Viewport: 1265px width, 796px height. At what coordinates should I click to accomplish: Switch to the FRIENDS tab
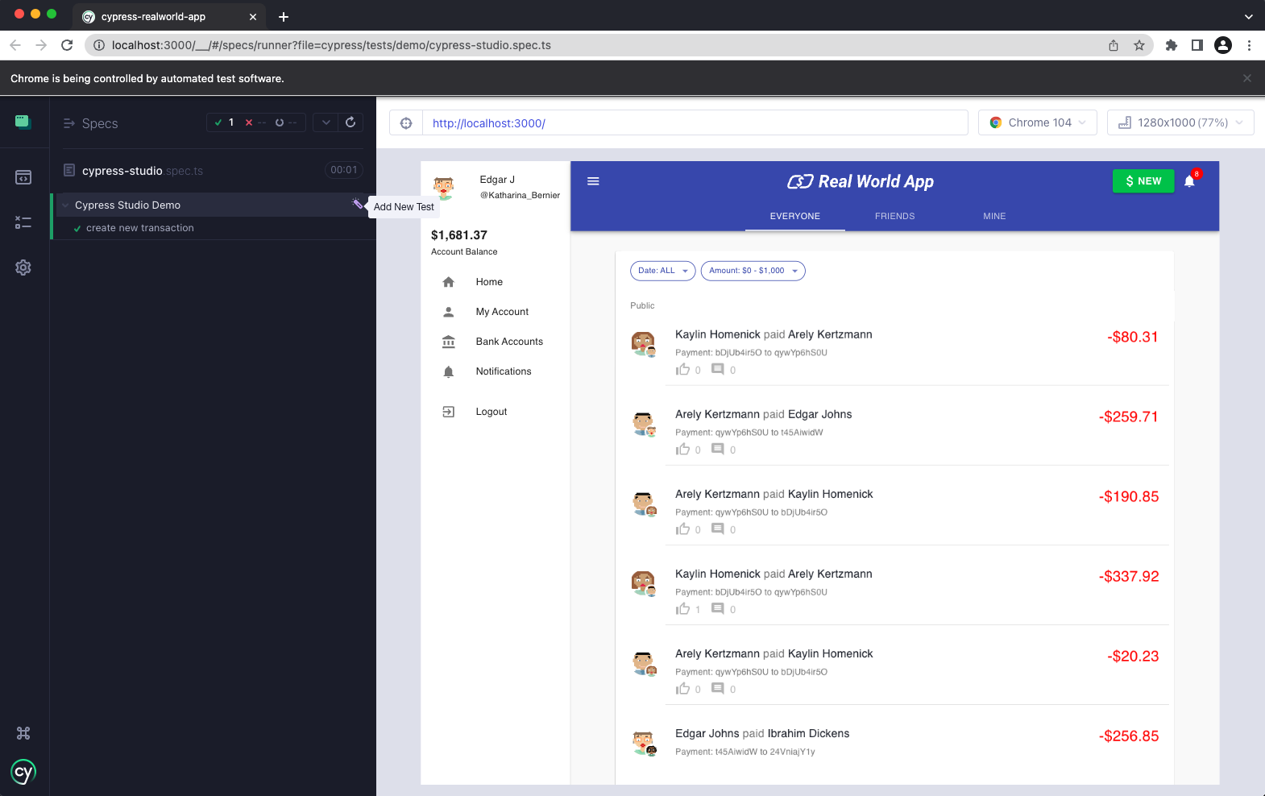click(894, 216)
